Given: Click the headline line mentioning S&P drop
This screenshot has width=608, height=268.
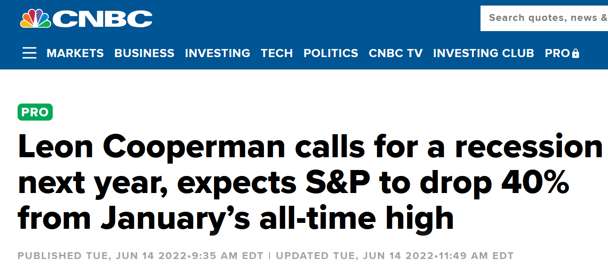Looking at the screenshot, I should (x=293, y=183).
